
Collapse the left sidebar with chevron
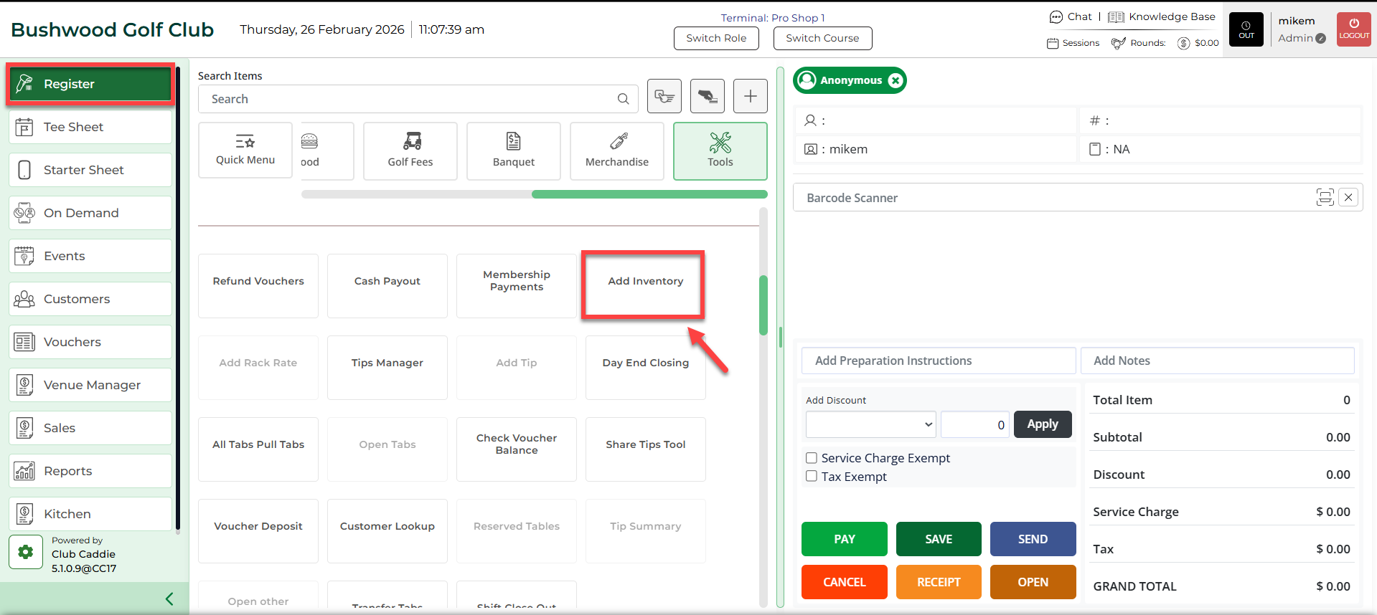[x=169, y=599]
